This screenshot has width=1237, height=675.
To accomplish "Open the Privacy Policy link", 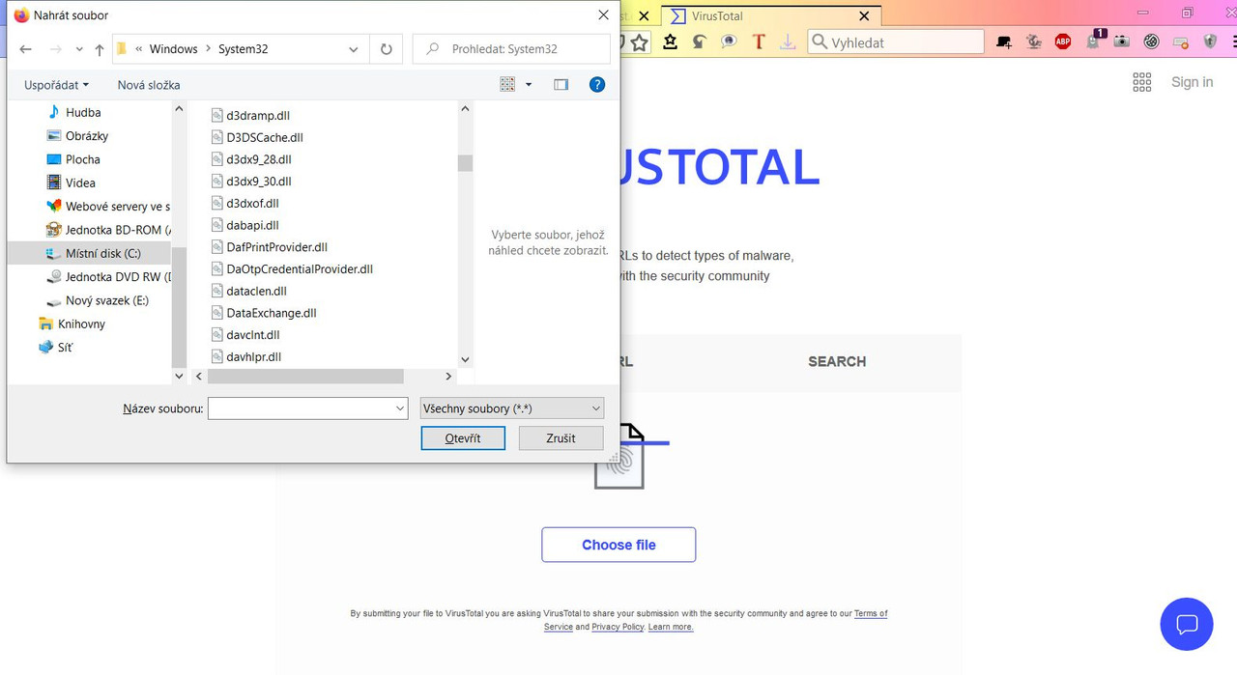I will (x=618, y=627).
